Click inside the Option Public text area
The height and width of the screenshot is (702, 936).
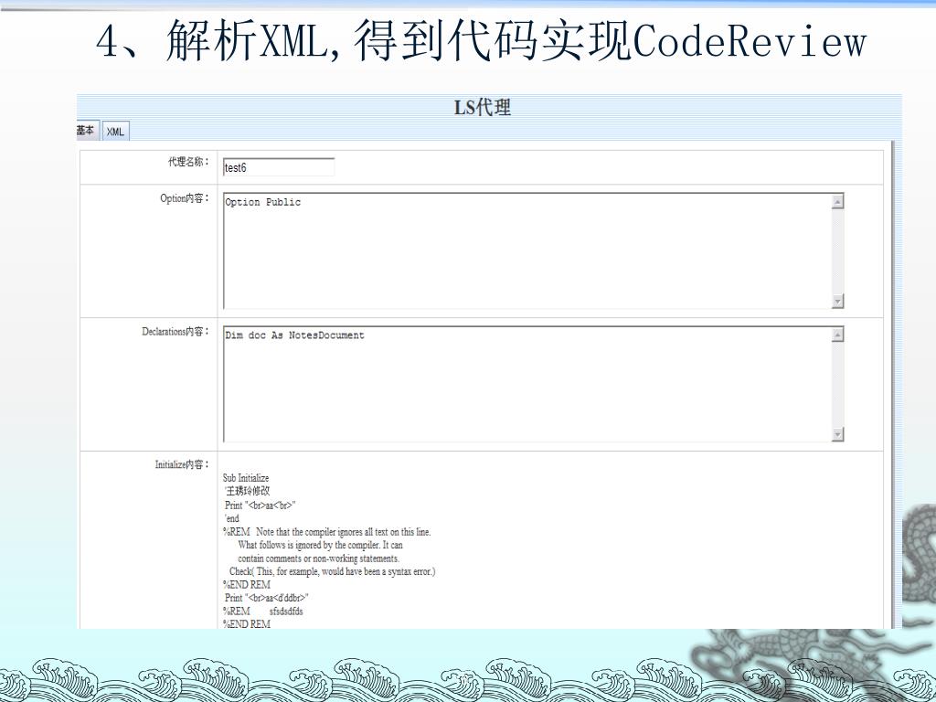tap(527, 250)
